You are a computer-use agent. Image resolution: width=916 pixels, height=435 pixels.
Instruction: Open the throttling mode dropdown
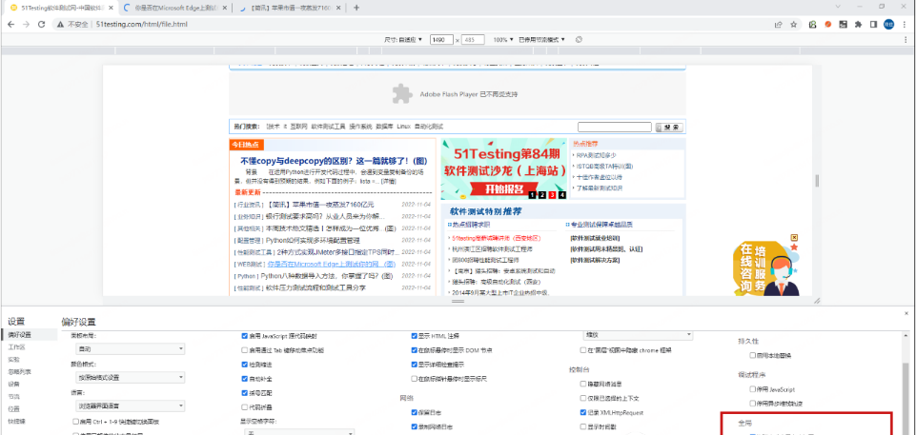pyautogui.click(x=542, y=40)
